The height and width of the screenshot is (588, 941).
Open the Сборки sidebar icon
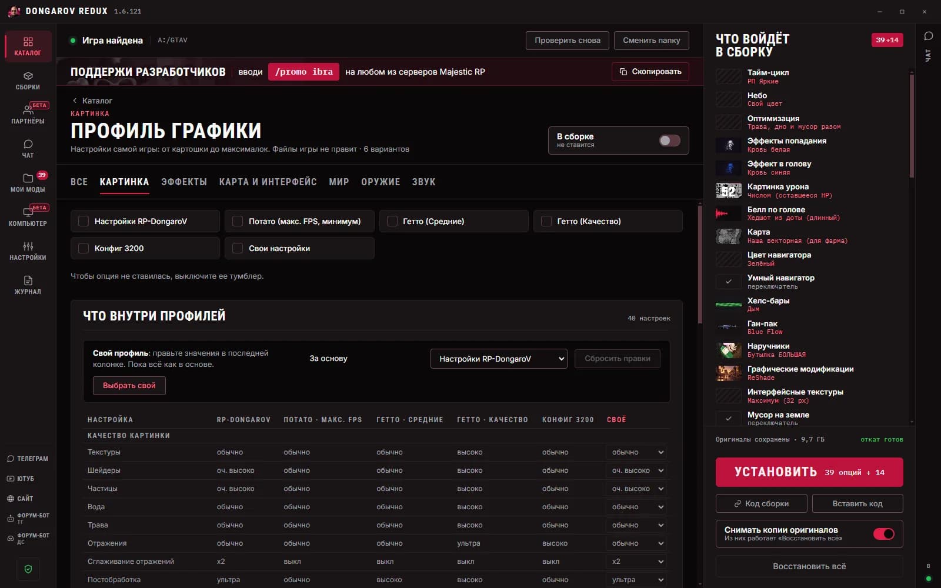[28, 76]
